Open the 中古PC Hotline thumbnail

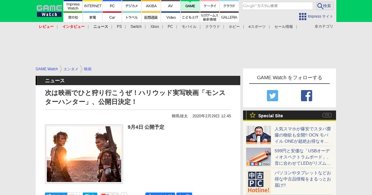tap(259, 182)
